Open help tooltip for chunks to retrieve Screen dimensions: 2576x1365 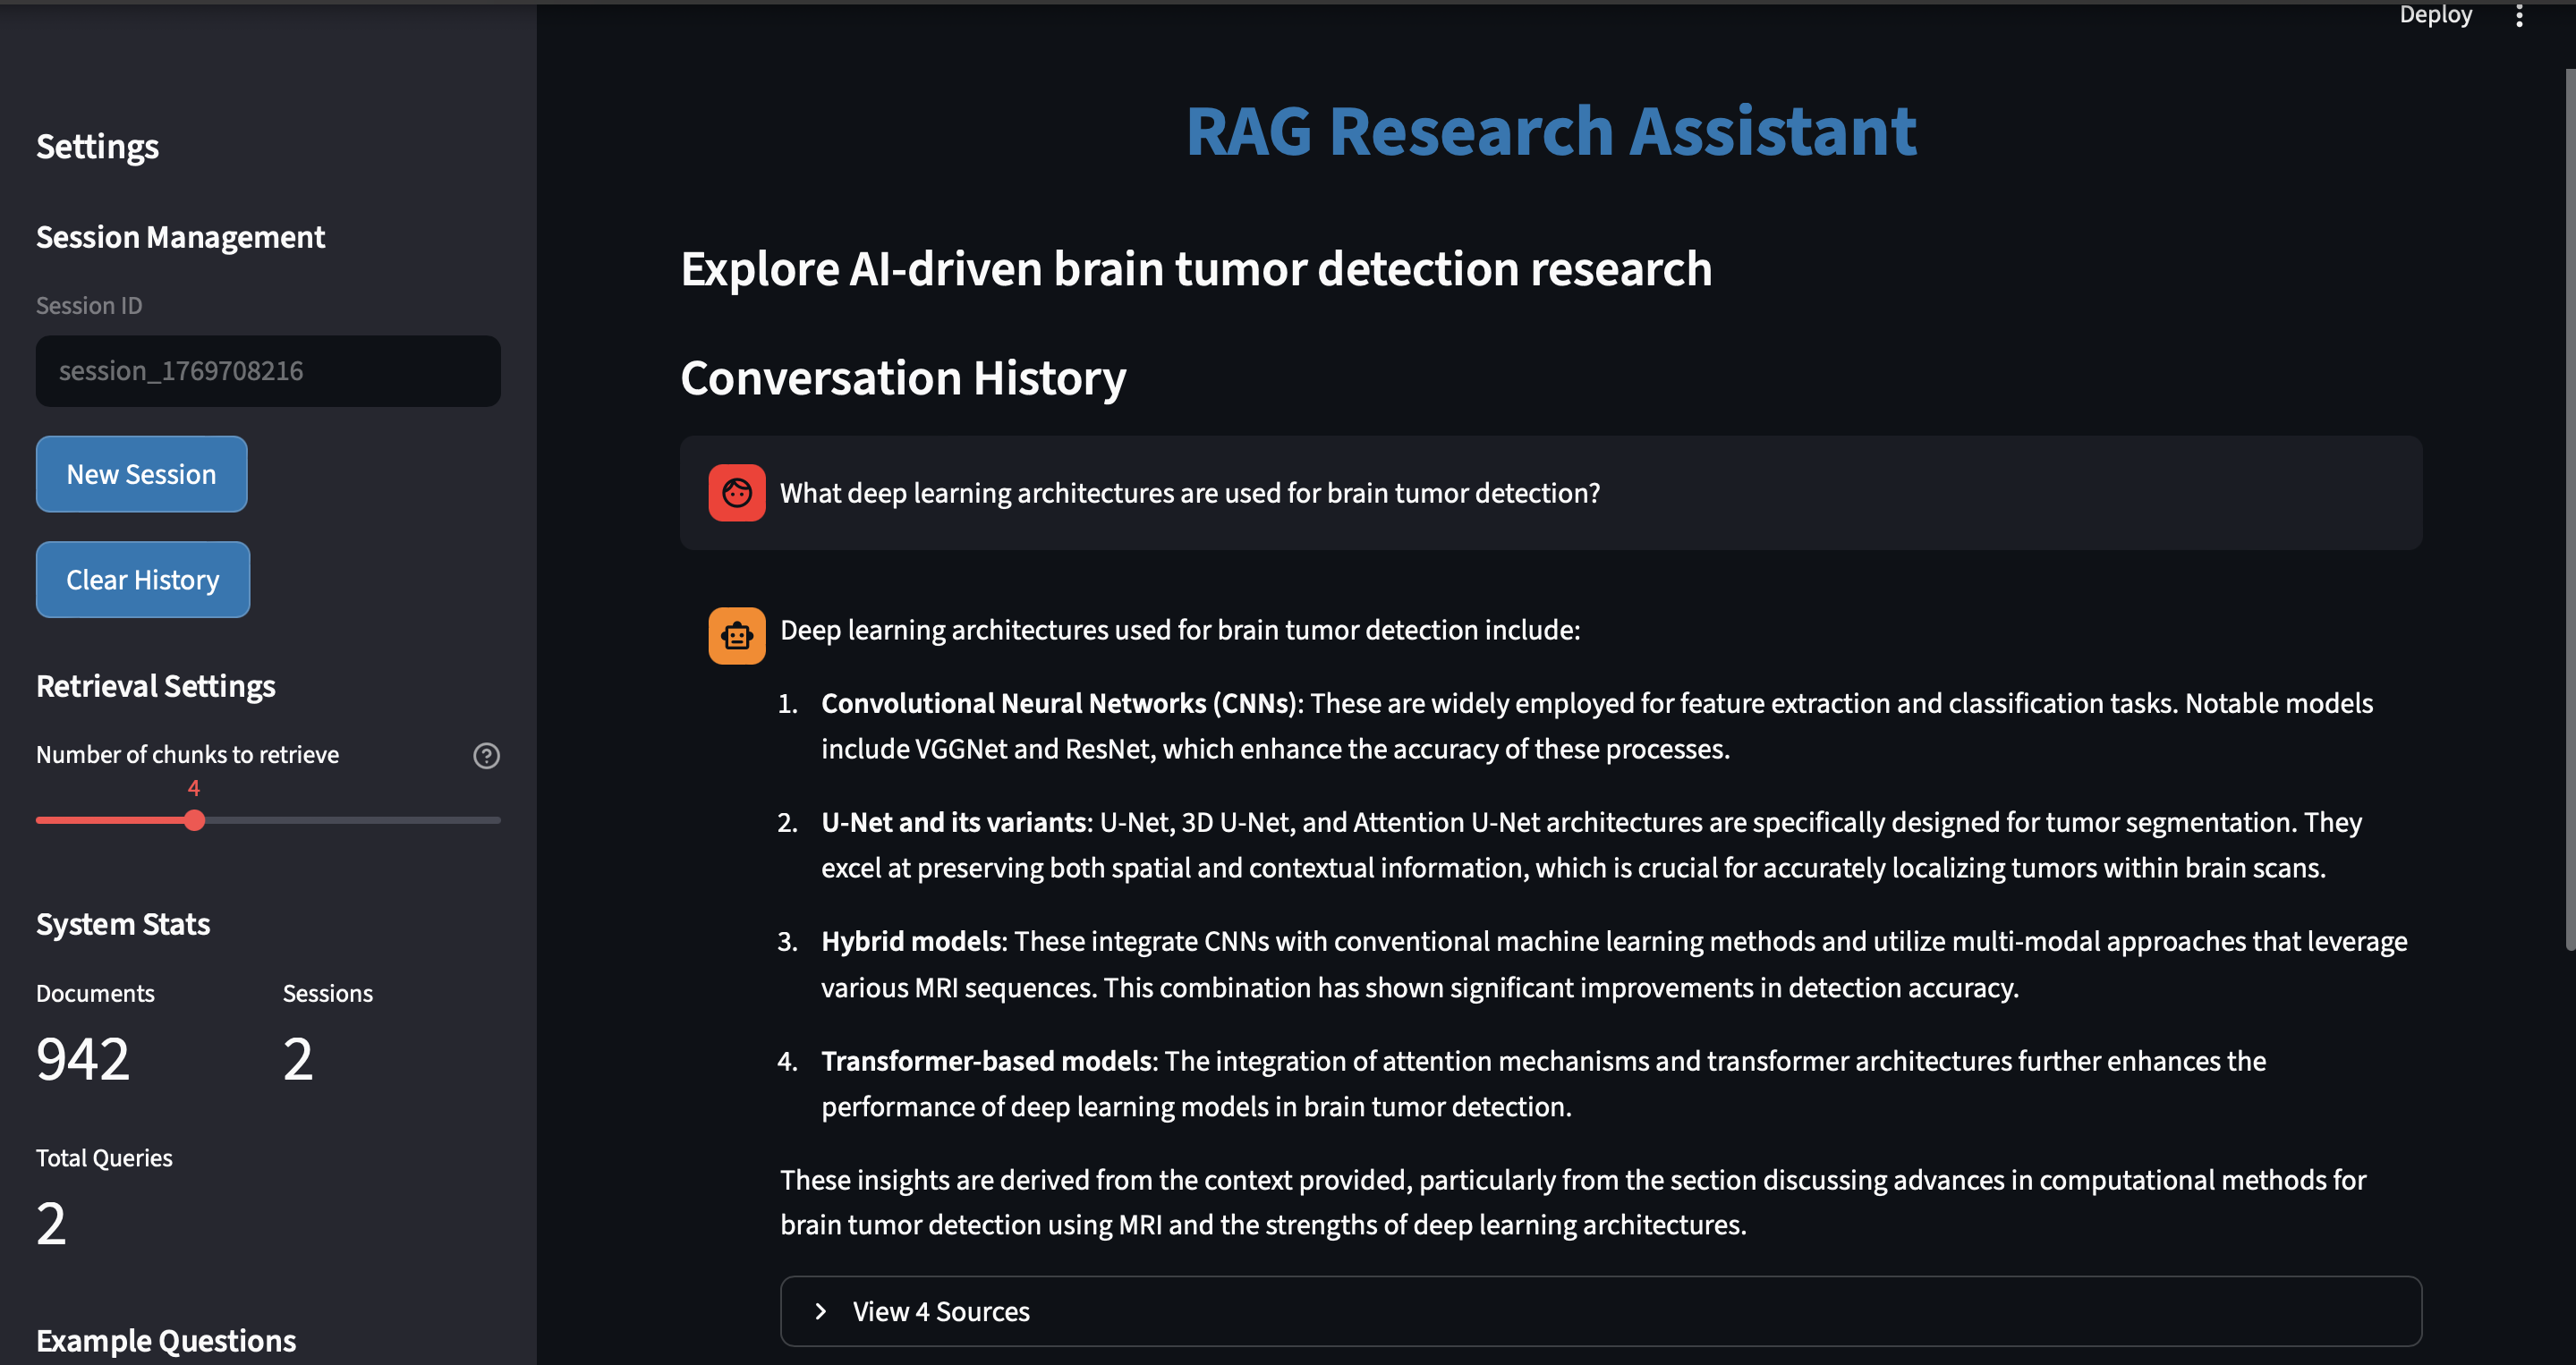486,756
